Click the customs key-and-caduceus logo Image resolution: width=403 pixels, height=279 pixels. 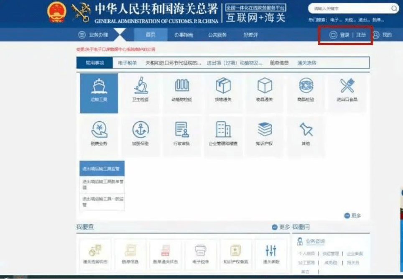coord(81,13)
